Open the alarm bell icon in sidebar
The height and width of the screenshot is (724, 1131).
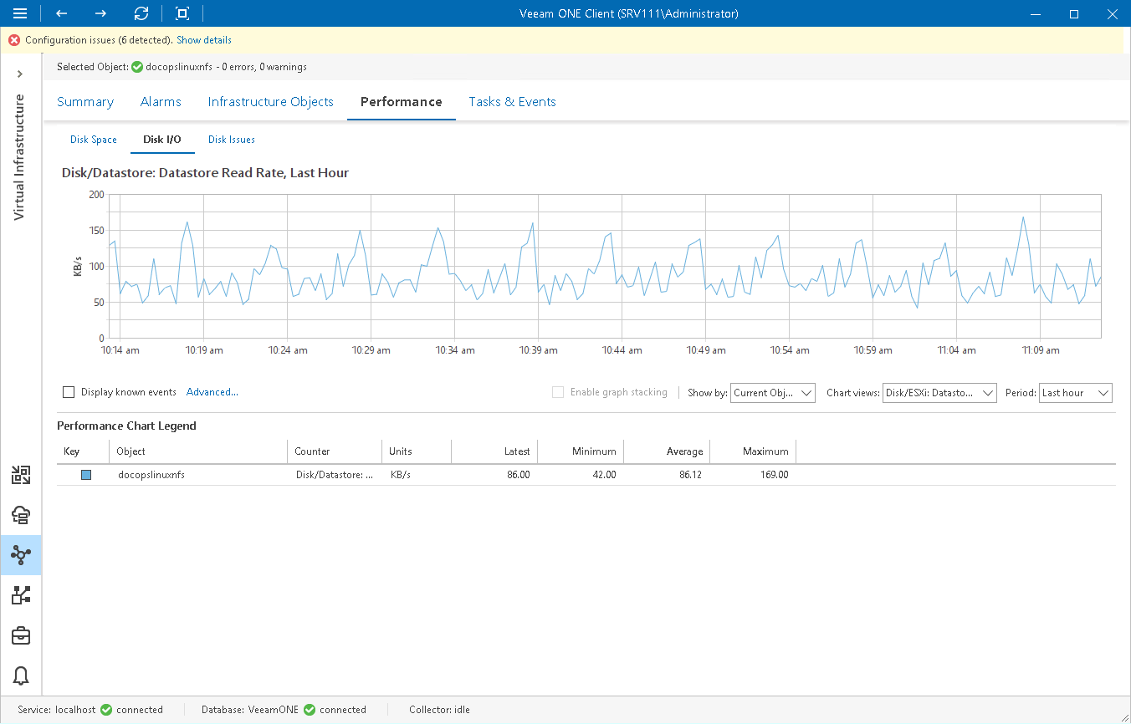click(21, 676)
